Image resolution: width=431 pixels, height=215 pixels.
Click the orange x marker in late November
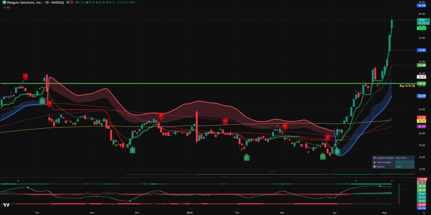pyautogui.click(x=116, y=145)
